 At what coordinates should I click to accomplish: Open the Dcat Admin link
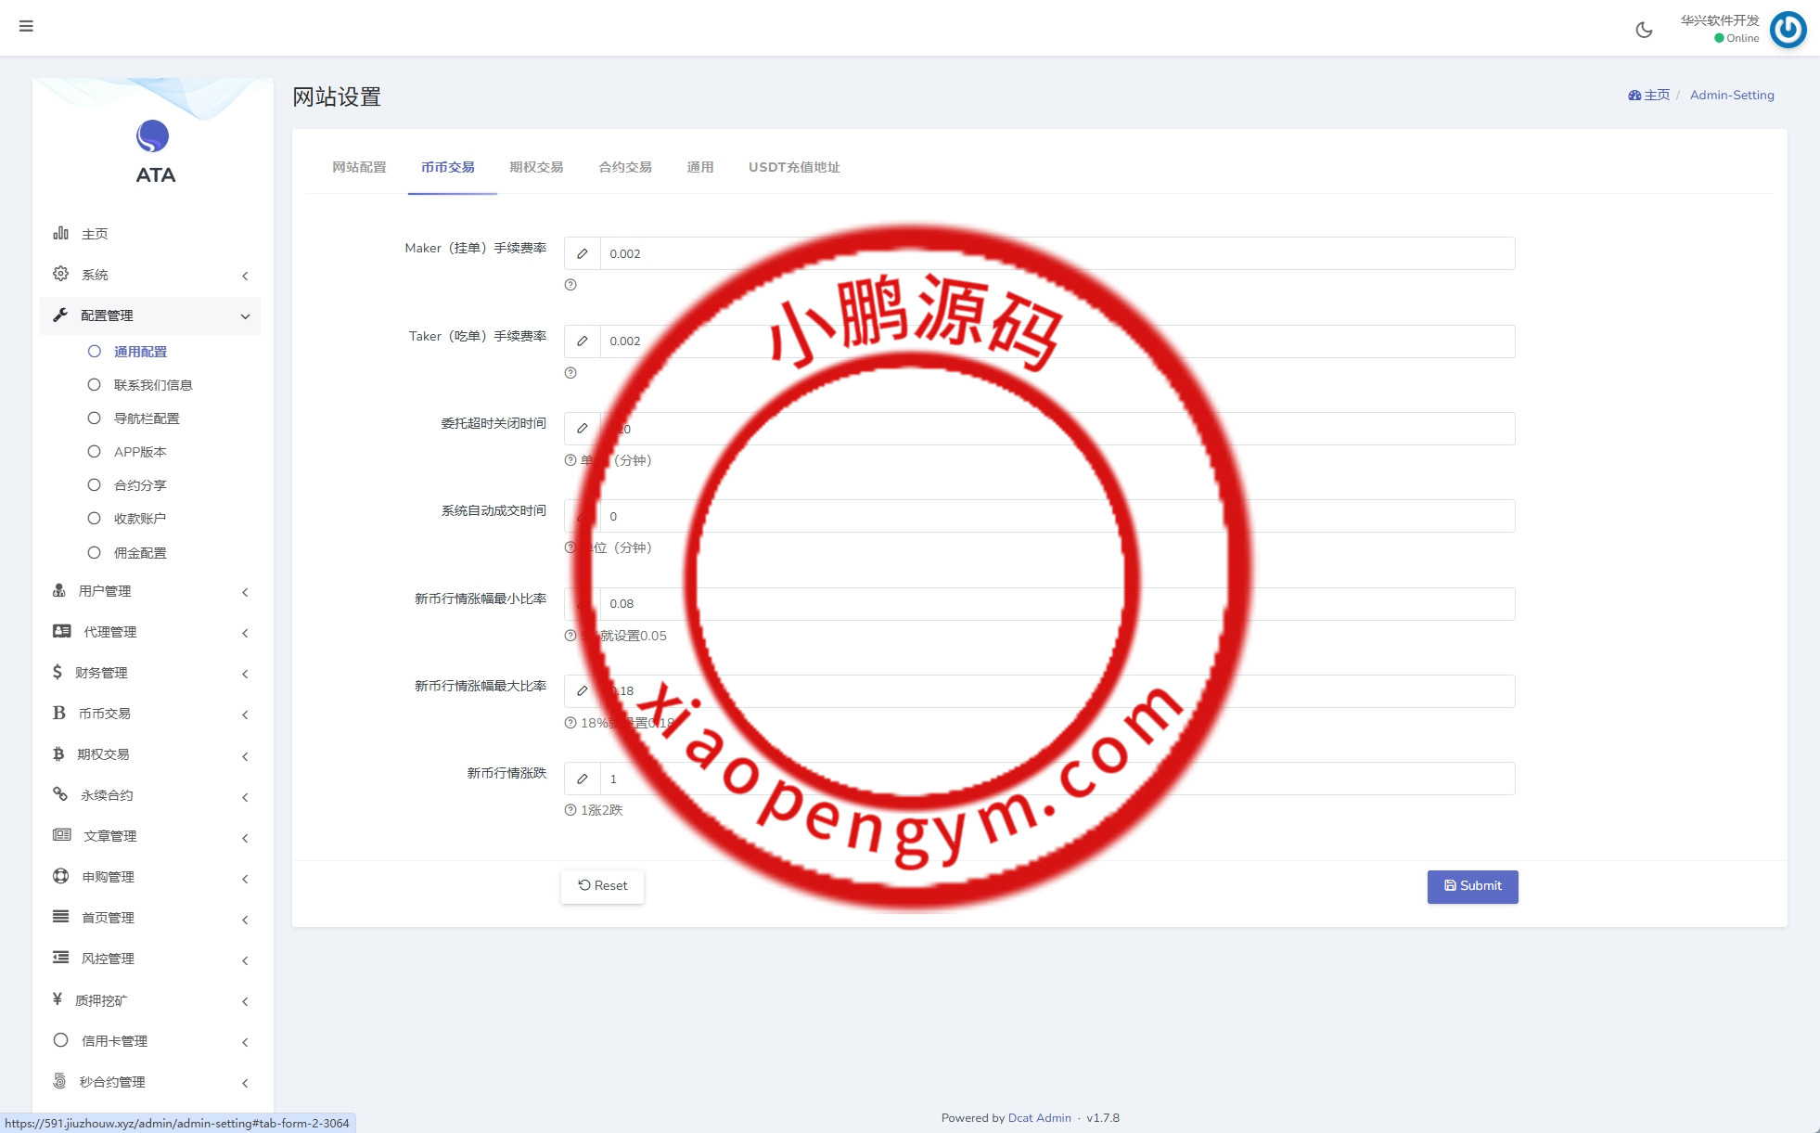(1039, 1118)
